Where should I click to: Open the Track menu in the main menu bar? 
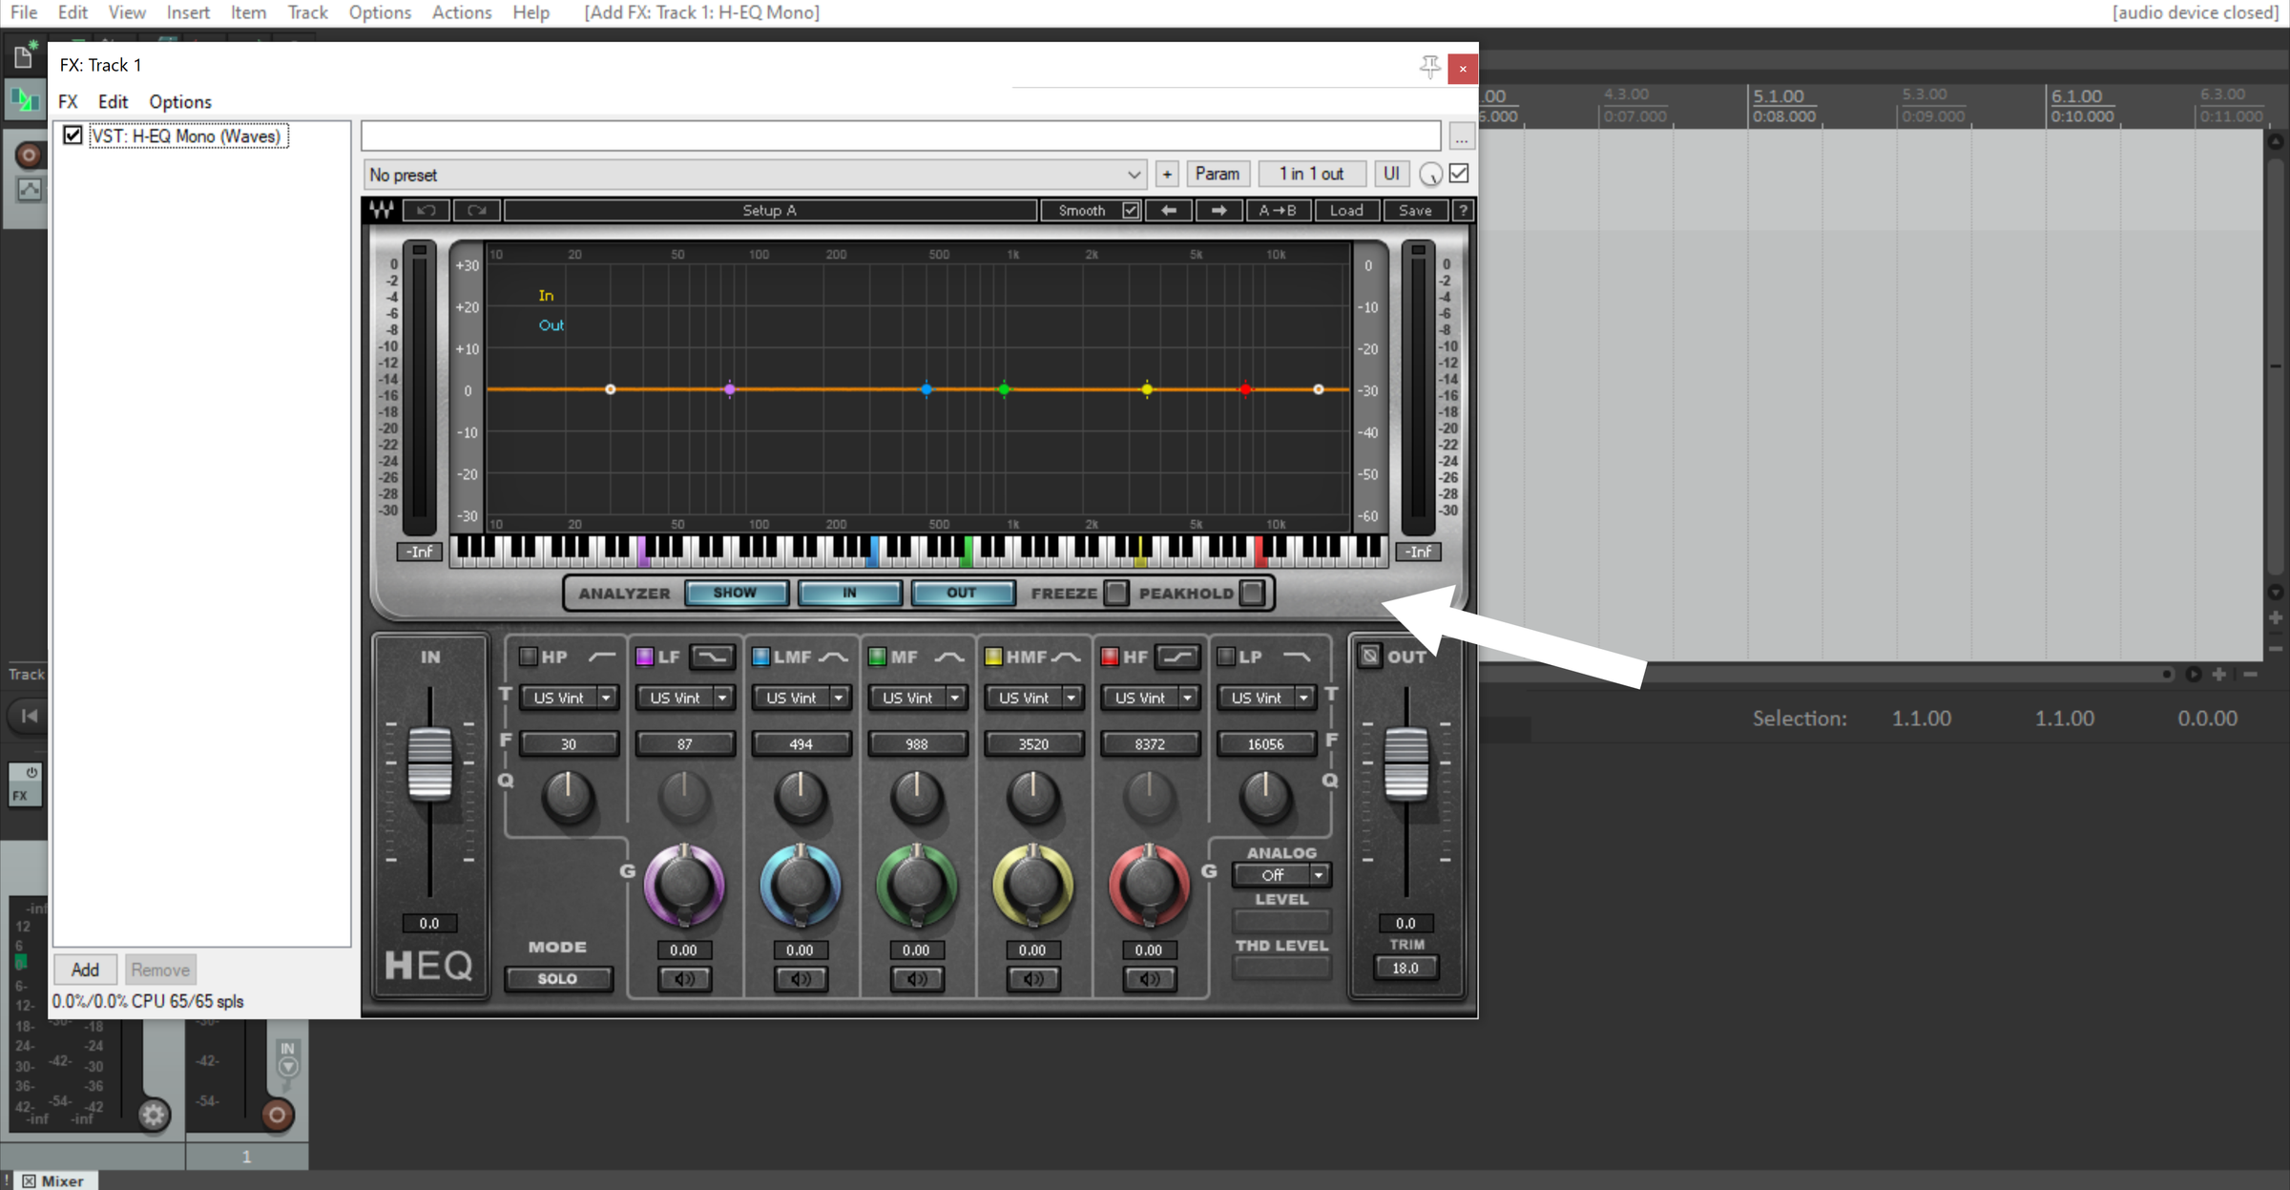pos(307,12)
